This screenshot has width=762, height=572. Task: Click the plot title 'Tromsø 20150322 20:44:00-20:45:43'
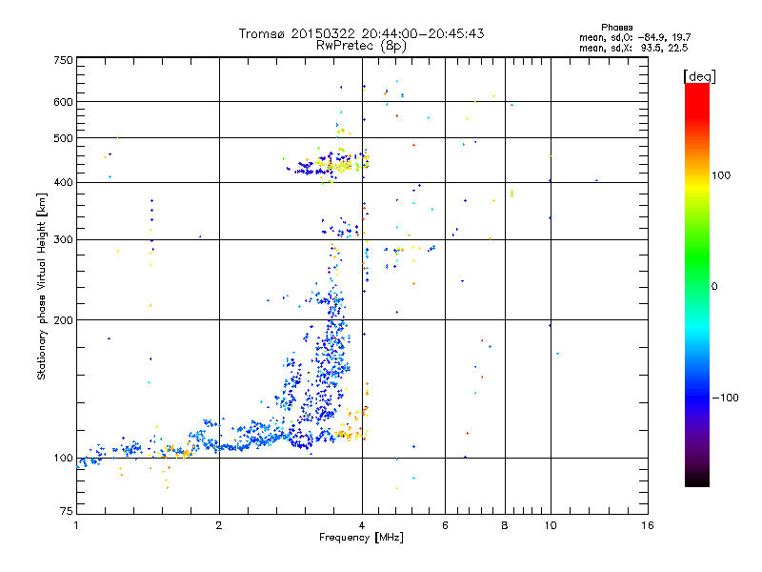pyautogui.click(x=361, y=33)
